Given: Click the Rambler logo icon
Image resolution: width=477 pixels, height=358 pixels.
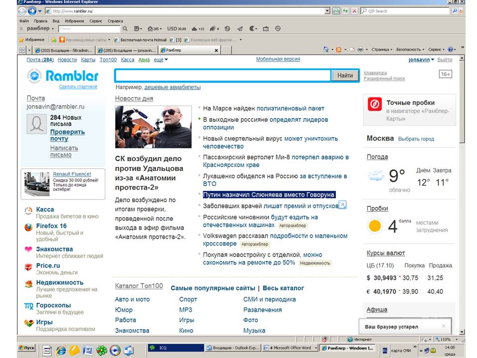Looking at the screenshot, I should pyautogui.click(x=35, y=76).
